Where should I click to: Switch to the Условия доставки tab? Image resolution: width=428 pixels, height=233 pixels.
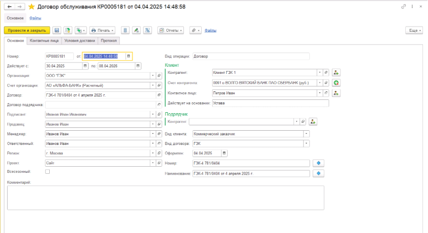80,41
